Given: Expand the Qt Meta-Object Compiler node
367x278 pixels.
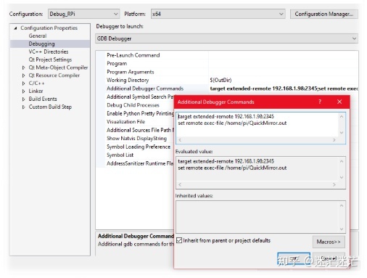Looking at the screenshot, I should pyautogui.click(x=23, y=68).
